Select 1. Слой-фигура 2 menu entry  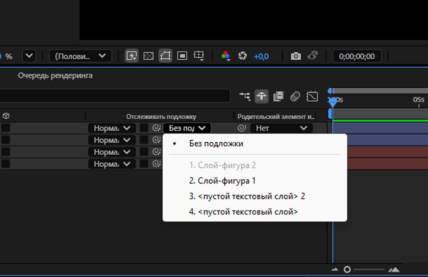click(223, 165)
